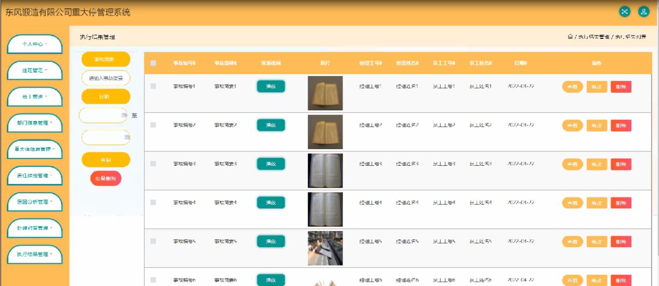Click 查看 view button for 事故编号1
This screenshot has height=286, width=659.
[573, 87]
